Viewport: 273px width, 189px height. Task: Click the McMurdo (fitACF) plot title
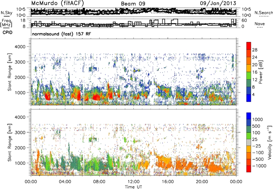[x=57, y=3]
